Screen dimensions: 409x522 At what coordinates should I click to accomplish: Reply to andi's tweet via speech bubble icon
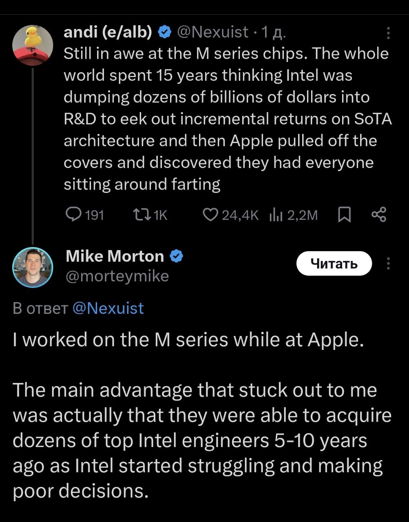(75, 215)
